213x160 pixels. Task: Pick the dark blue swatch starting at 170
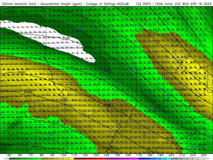click(142, 159)
